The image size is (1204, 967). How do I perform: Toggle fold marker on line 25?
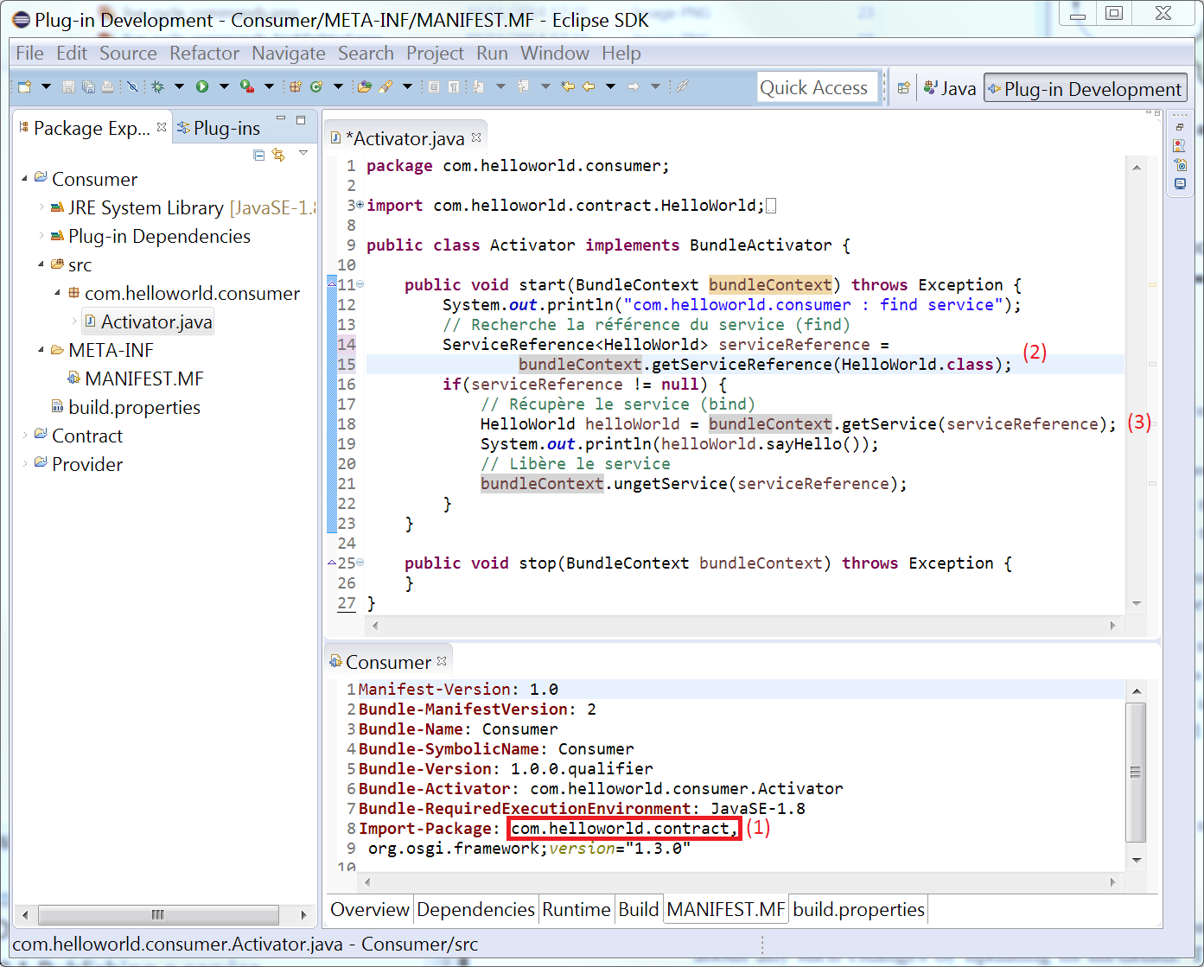click(360, 563)
